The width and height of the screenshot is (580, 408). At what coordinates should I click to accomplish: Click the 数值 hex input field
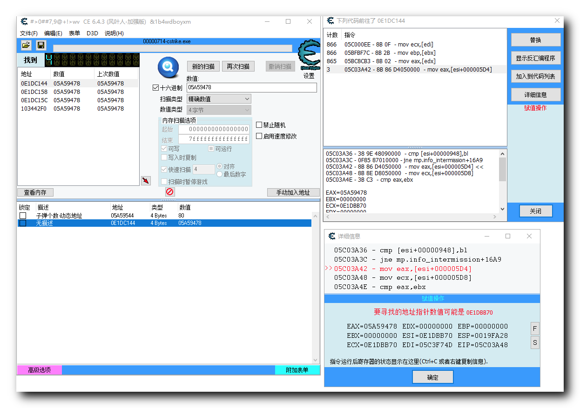tap(252, 87)
